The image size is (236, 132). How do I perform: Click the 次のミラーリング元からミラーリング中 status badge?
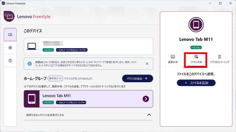[72, 50]
